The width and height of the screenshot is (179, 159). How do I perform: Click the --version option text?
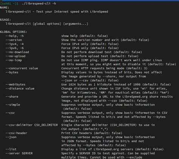tap(14, 40)
